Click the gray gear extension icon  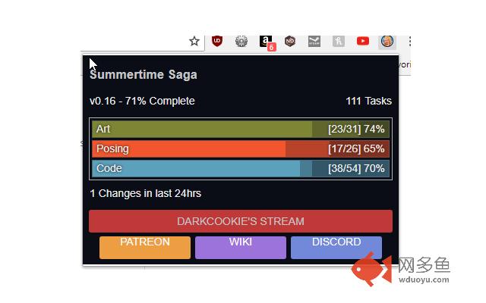241,41
